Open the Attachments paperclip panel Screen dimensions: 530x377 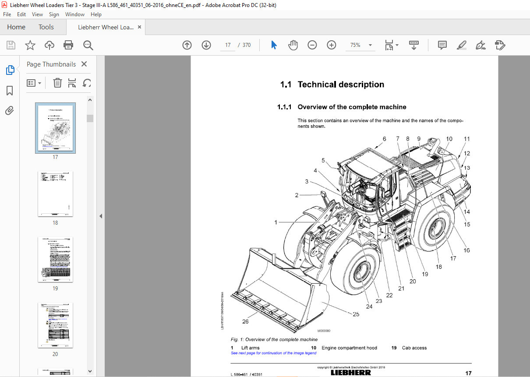10,110
